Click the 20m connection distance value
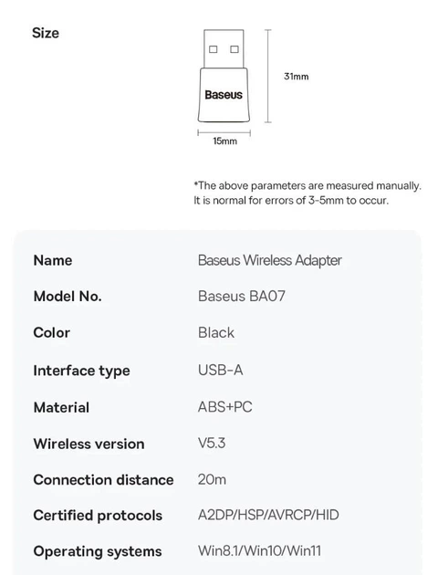Image resolution: width=438 pixels, height=575 pixels. coord(212,480)
